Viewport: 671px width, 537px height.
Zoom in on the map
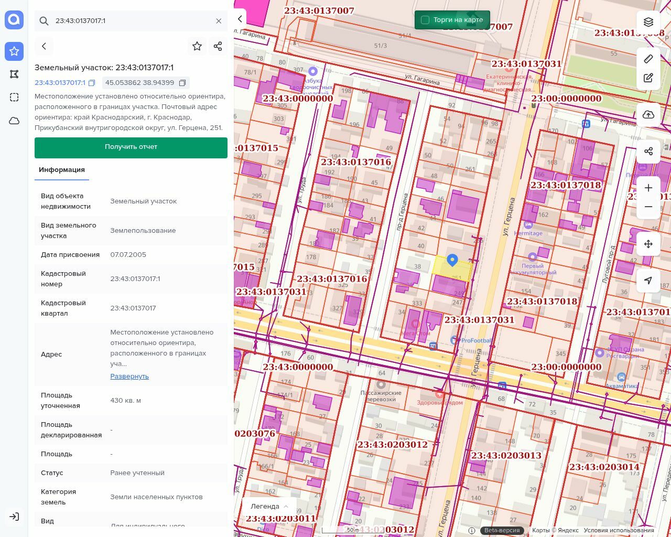coord(648,188)
